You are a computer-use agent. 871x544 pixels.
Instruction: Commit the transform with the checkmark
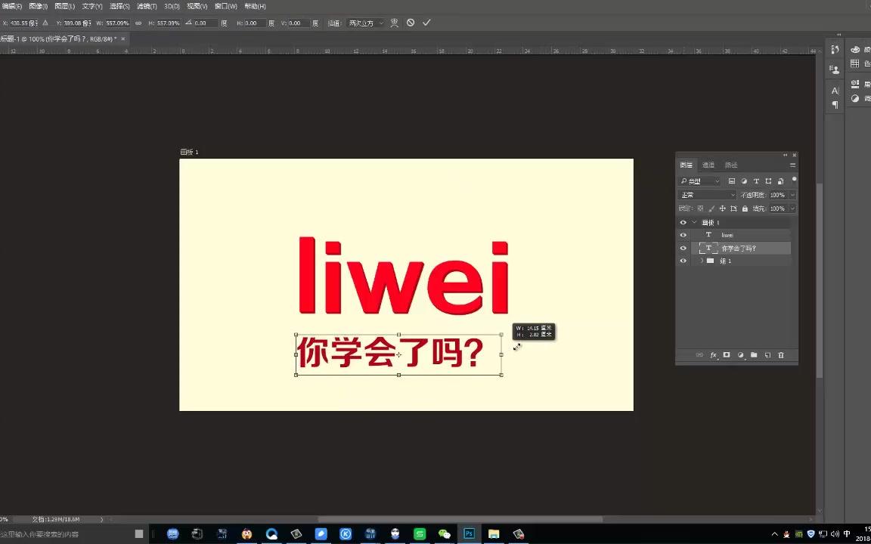point(426,23)
